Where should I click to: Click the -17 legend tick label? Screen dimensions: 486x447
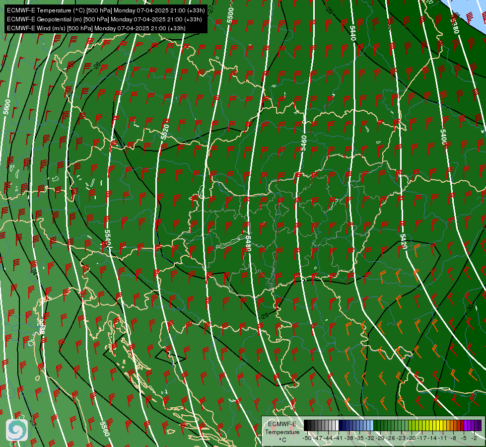(422, 438)
